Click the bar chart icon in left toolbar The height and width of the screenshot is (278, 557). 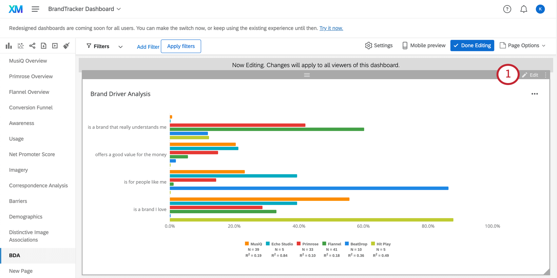pos(9,46)
